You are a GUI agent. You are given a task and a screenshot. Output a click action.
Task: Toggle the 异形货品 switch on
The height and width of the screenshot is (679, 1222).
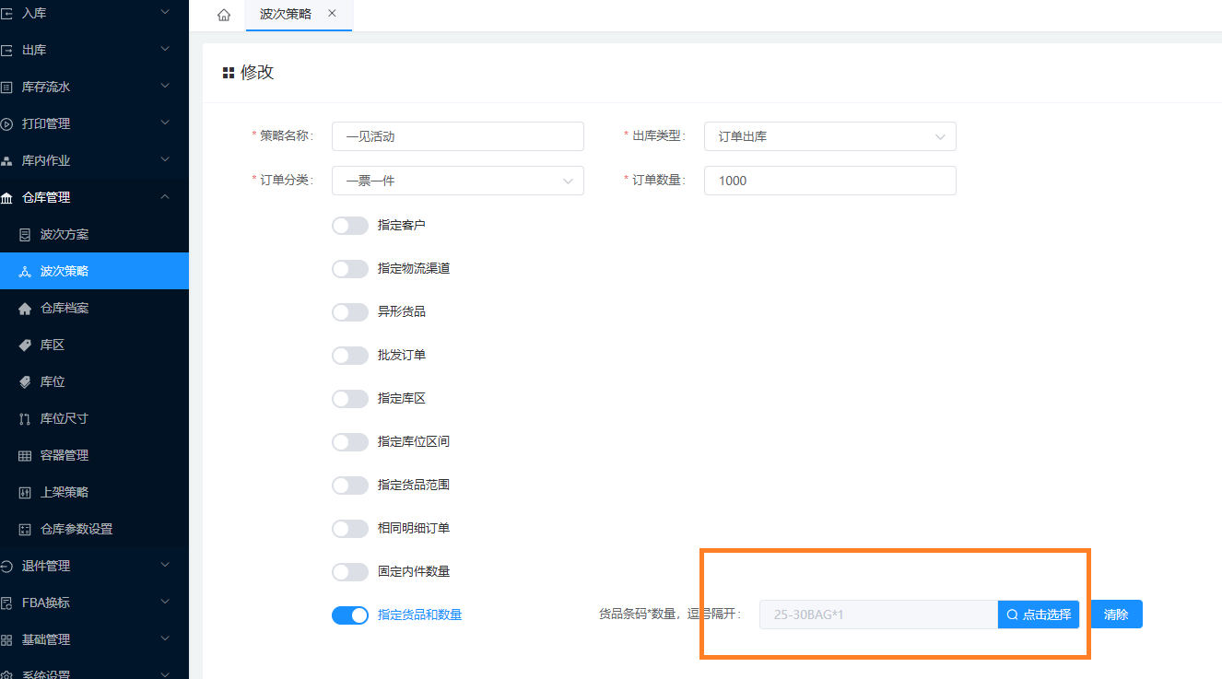pos(350,312)
